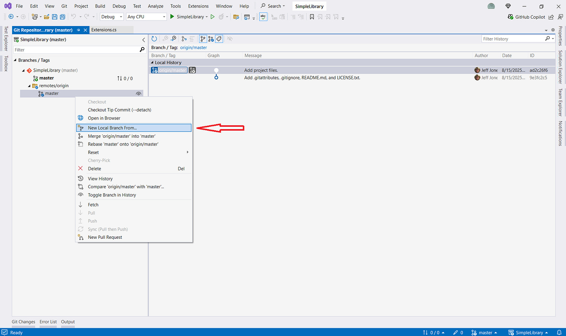Screen dimensions: 566x336
Task: Click the outgoing commits clock icon
Action: 174,39
